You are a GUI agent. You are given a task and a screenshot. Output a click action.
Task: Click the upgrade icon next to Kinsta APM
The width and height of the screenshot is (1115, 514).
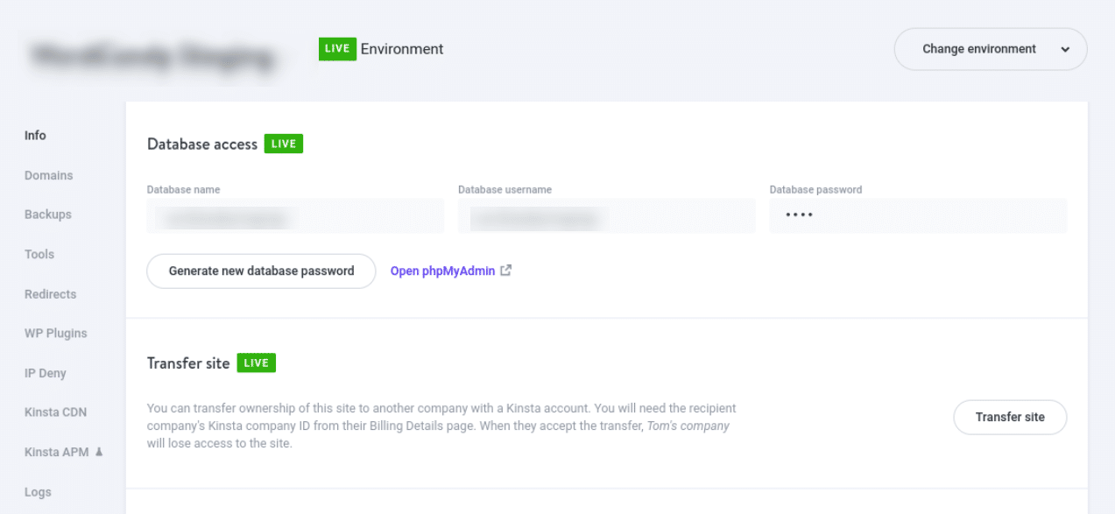pos(99,452)
